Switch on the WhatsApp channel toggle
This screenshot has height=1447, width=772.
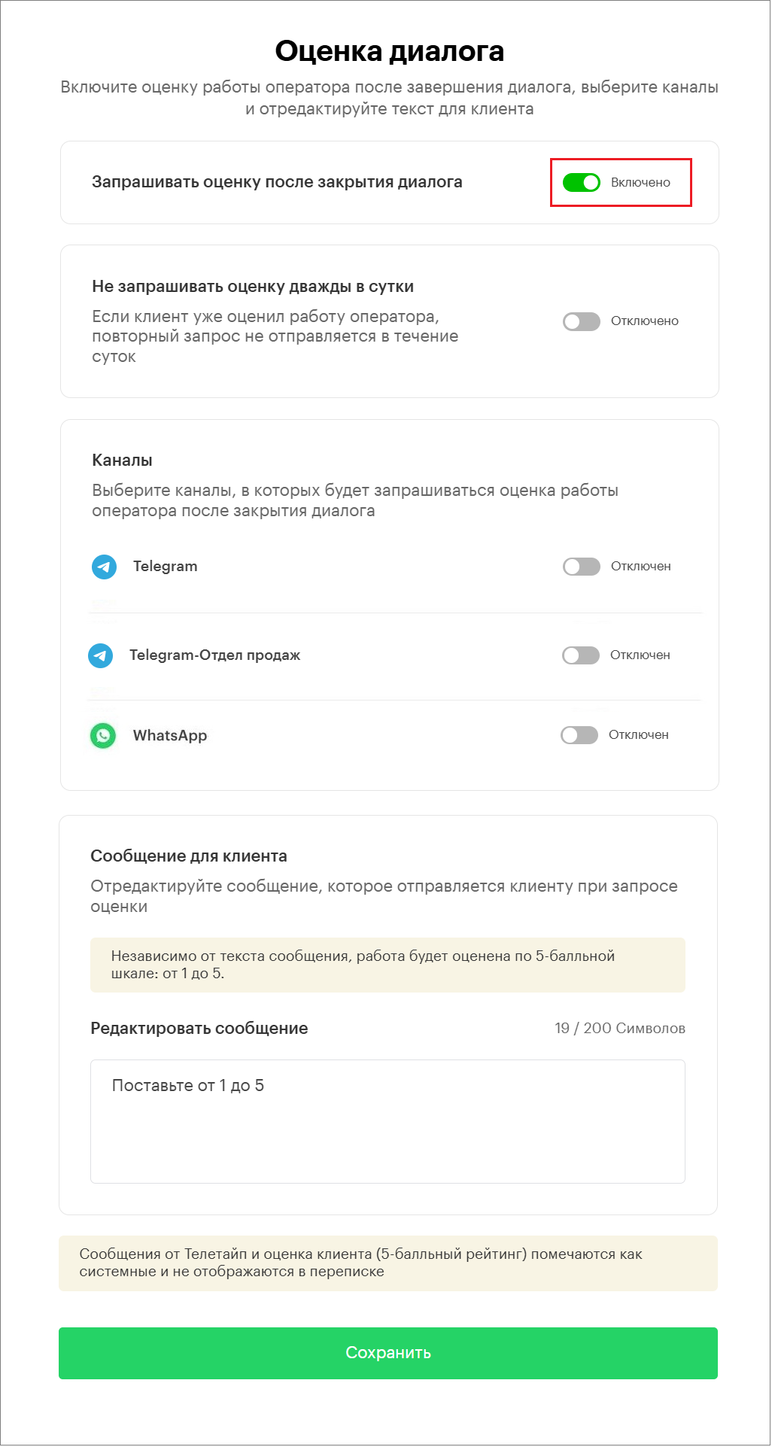click(x=579, y=735)
